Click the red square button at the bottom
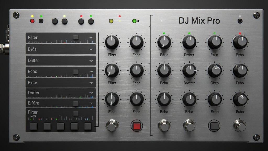Viewport: 268px width, 151px height. click(x=137, y=126)
